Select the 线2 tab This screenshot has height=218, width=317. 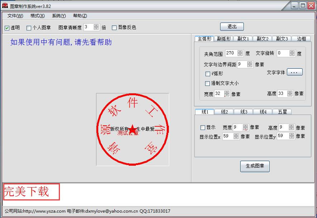point(224,112)
